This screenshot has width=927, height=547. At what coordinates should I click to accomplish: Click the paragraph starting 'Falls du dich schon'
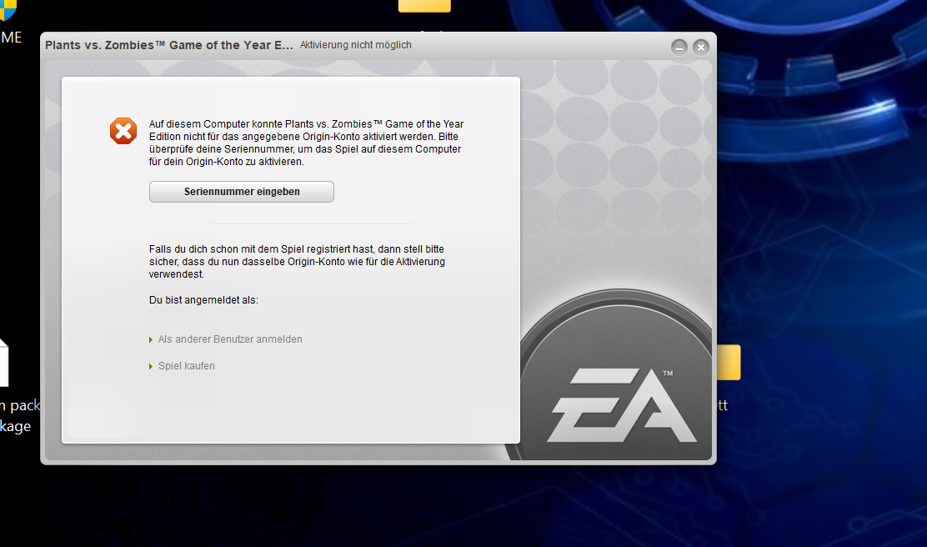coord(297,261)
